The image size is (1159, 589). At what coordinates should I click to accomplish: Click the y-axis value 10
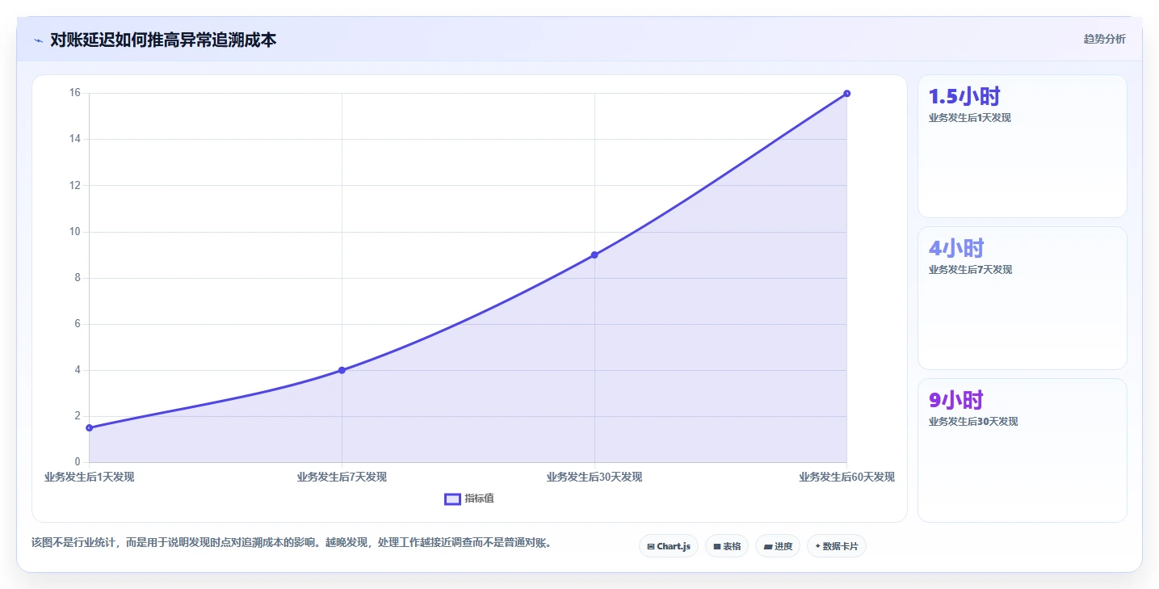74,232
